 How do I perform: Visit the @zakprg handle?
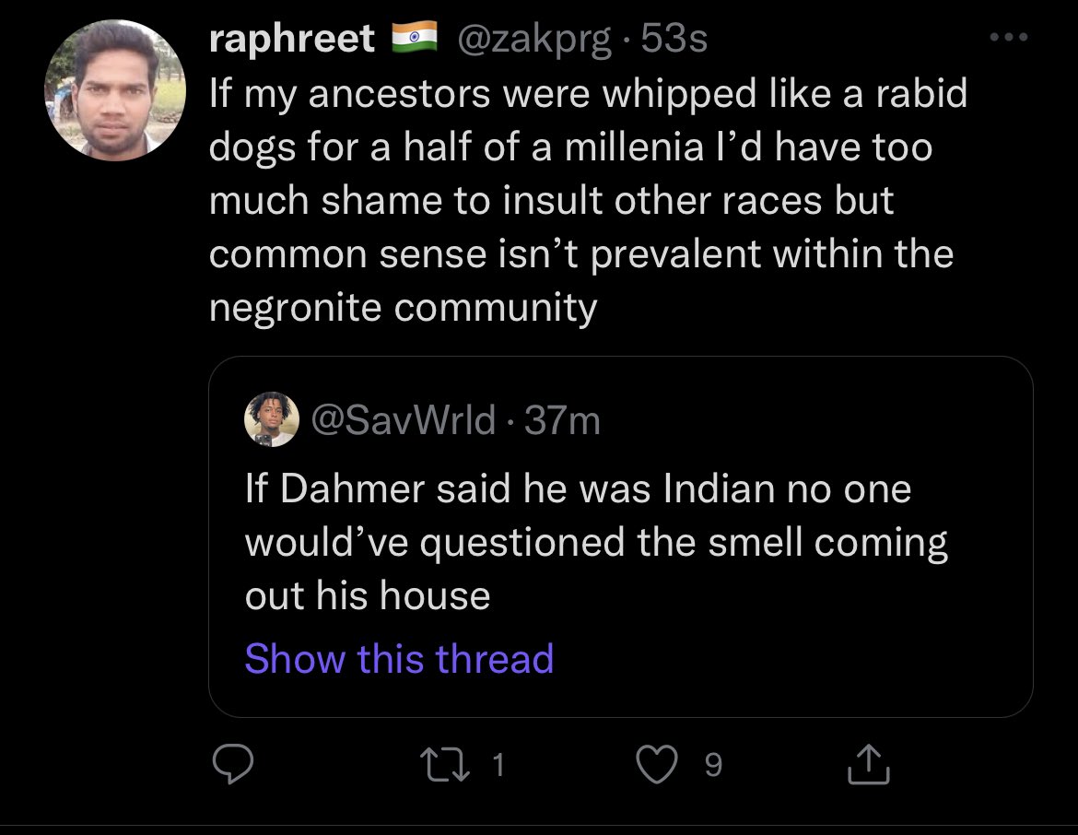(528, 39)
